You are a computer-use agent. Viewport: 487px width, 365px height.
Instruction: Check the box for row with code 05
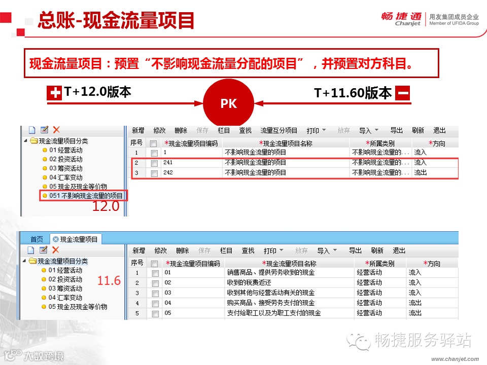click(155, 314)
